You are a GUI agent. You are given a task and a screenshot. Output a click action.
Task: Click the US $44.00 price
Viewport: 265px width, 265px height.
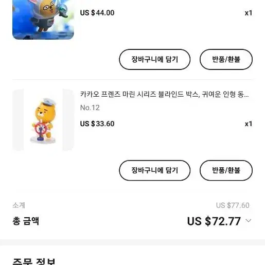[x=97, y=13]
